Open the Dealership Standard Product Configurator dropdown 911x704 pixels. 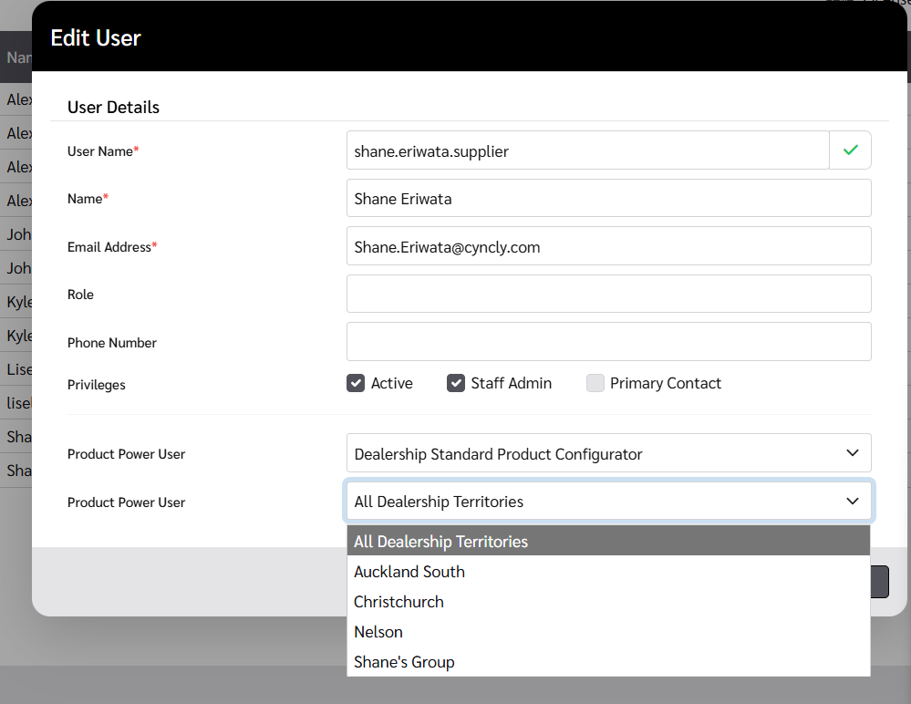pos(608,453)
